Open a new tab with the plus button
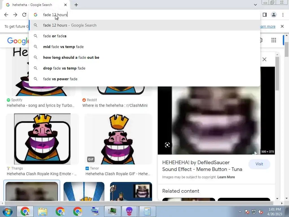This screenshot has height=217, width=289. point(76,5)
